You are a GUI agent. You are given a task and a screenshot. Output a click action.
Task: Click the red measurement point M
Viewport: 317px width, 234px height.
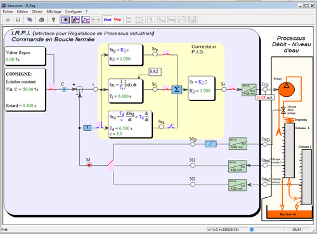[x=89, y=165]
